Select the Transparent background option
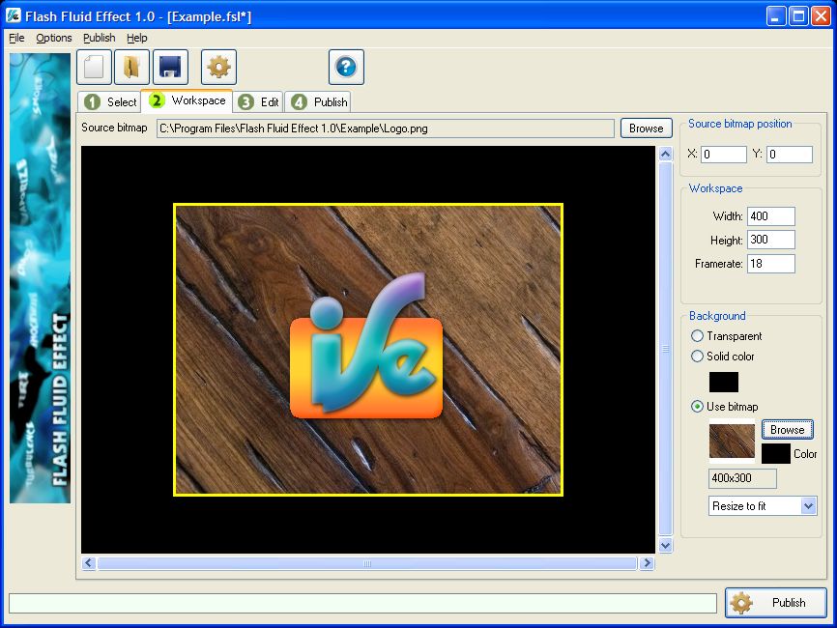The width and height of the screenshot is (837, 628). tap(726, 336)
